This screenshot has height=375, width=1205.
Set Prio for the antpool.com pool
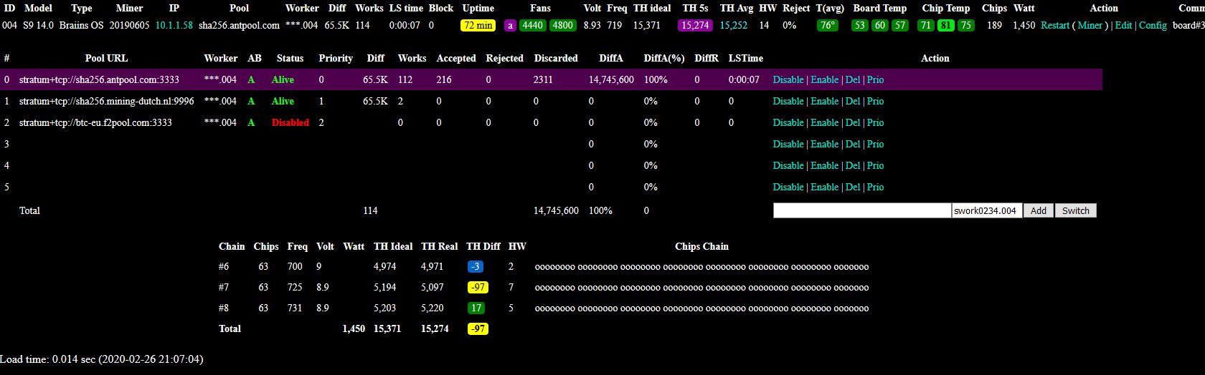pos(875,79)
